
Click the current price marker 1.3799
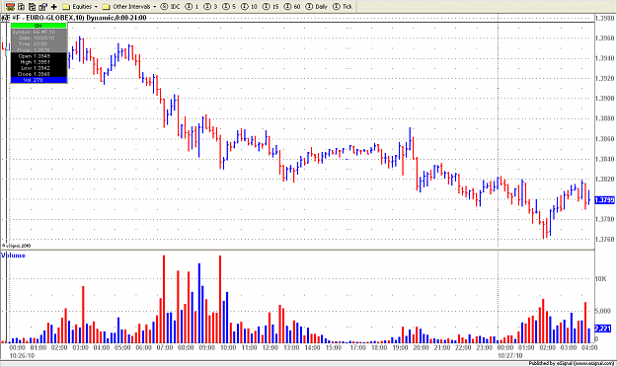coord(605,200)
